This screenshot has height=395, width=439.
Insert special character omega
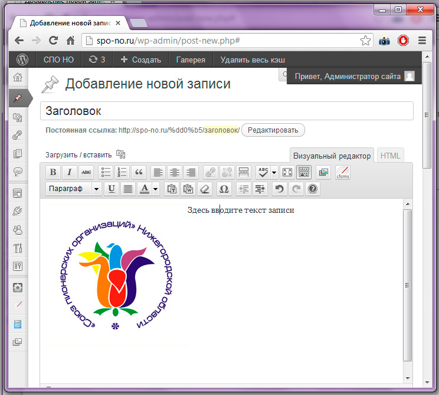(224, 189)
